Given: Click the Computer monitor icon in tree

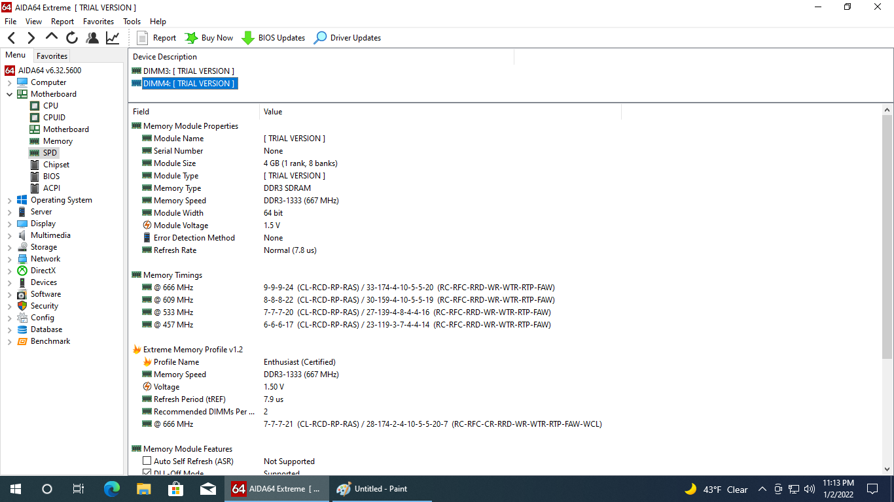Looking at the screenshot, I should pyautogui.click(x=22, y=82).
